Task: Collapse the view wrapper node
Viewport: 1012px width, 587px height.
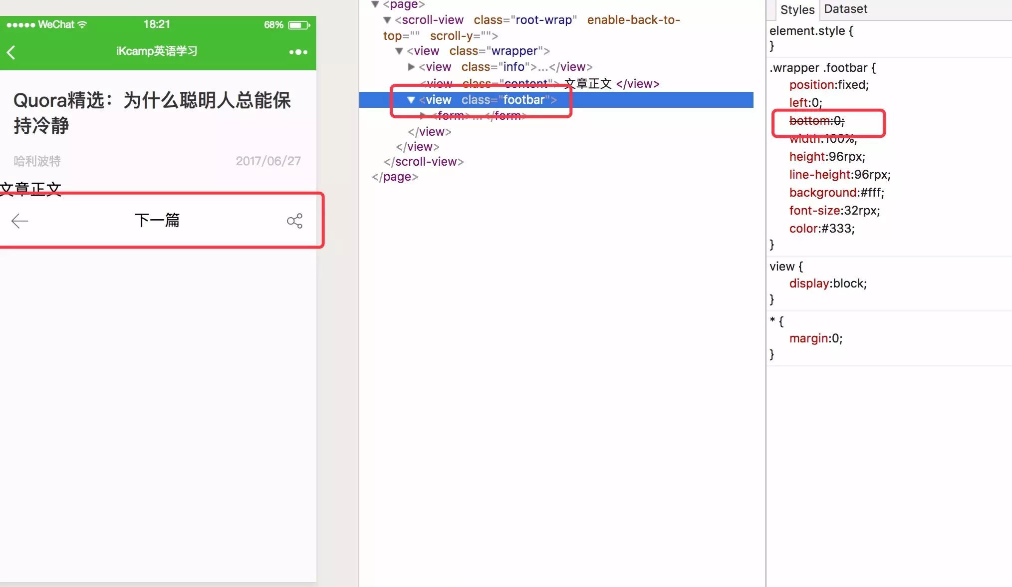Action: (399, 51)
